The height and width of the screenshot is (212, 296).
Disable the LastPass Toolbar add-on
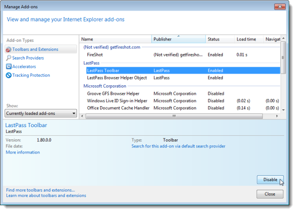[270, 180]
